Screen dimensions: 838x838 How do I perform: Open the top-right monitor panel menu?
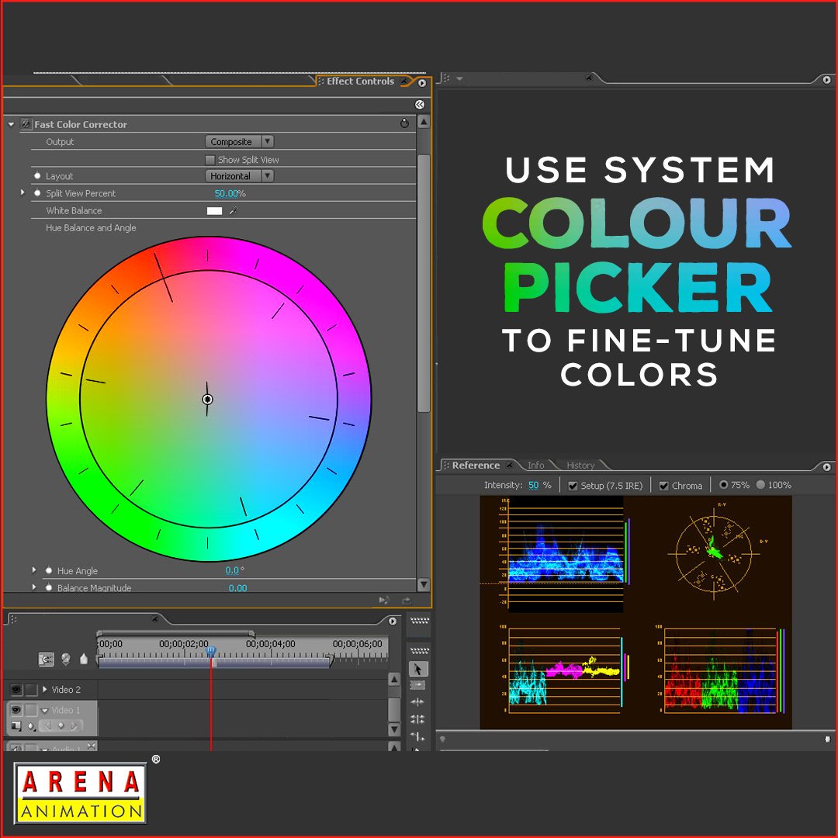tap(827, 80)
